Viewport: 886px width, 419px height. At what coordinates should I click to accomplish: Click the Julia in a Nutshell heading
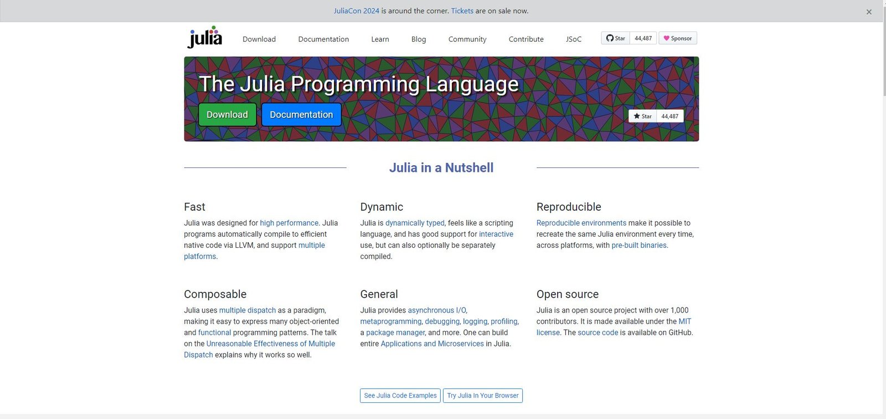point(441,168)
